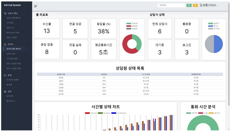
Task: Select the row with extension 1001
Action: tap(130, 78)
